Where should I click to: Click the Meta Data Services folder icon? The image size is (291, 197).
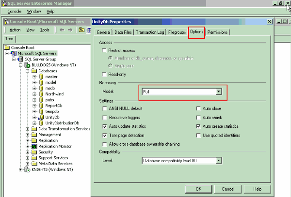[x=34, y=164]
